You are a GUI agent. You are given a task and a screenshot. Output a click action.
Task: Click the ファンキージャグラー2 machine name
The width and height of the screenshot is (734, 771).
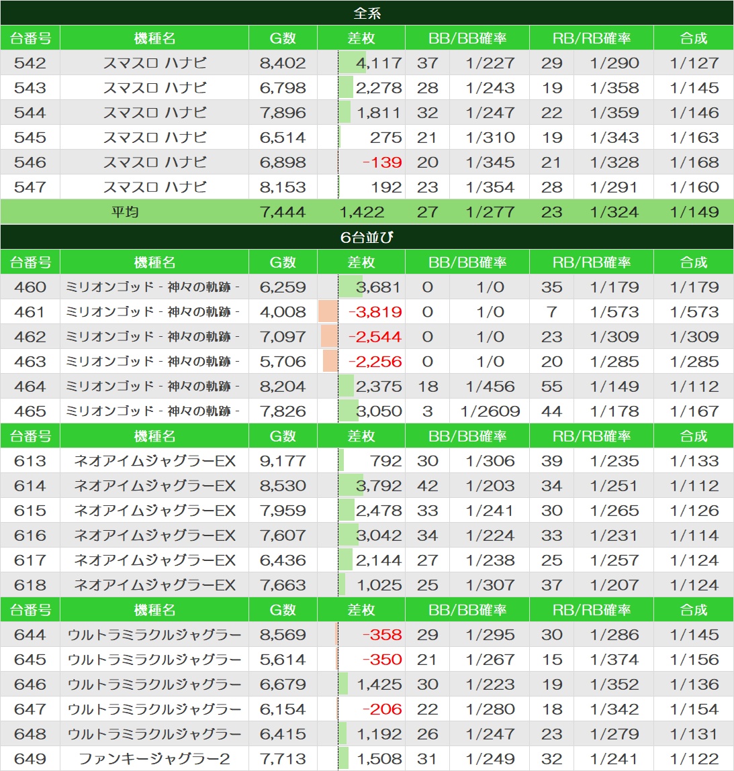click(154, 759)
